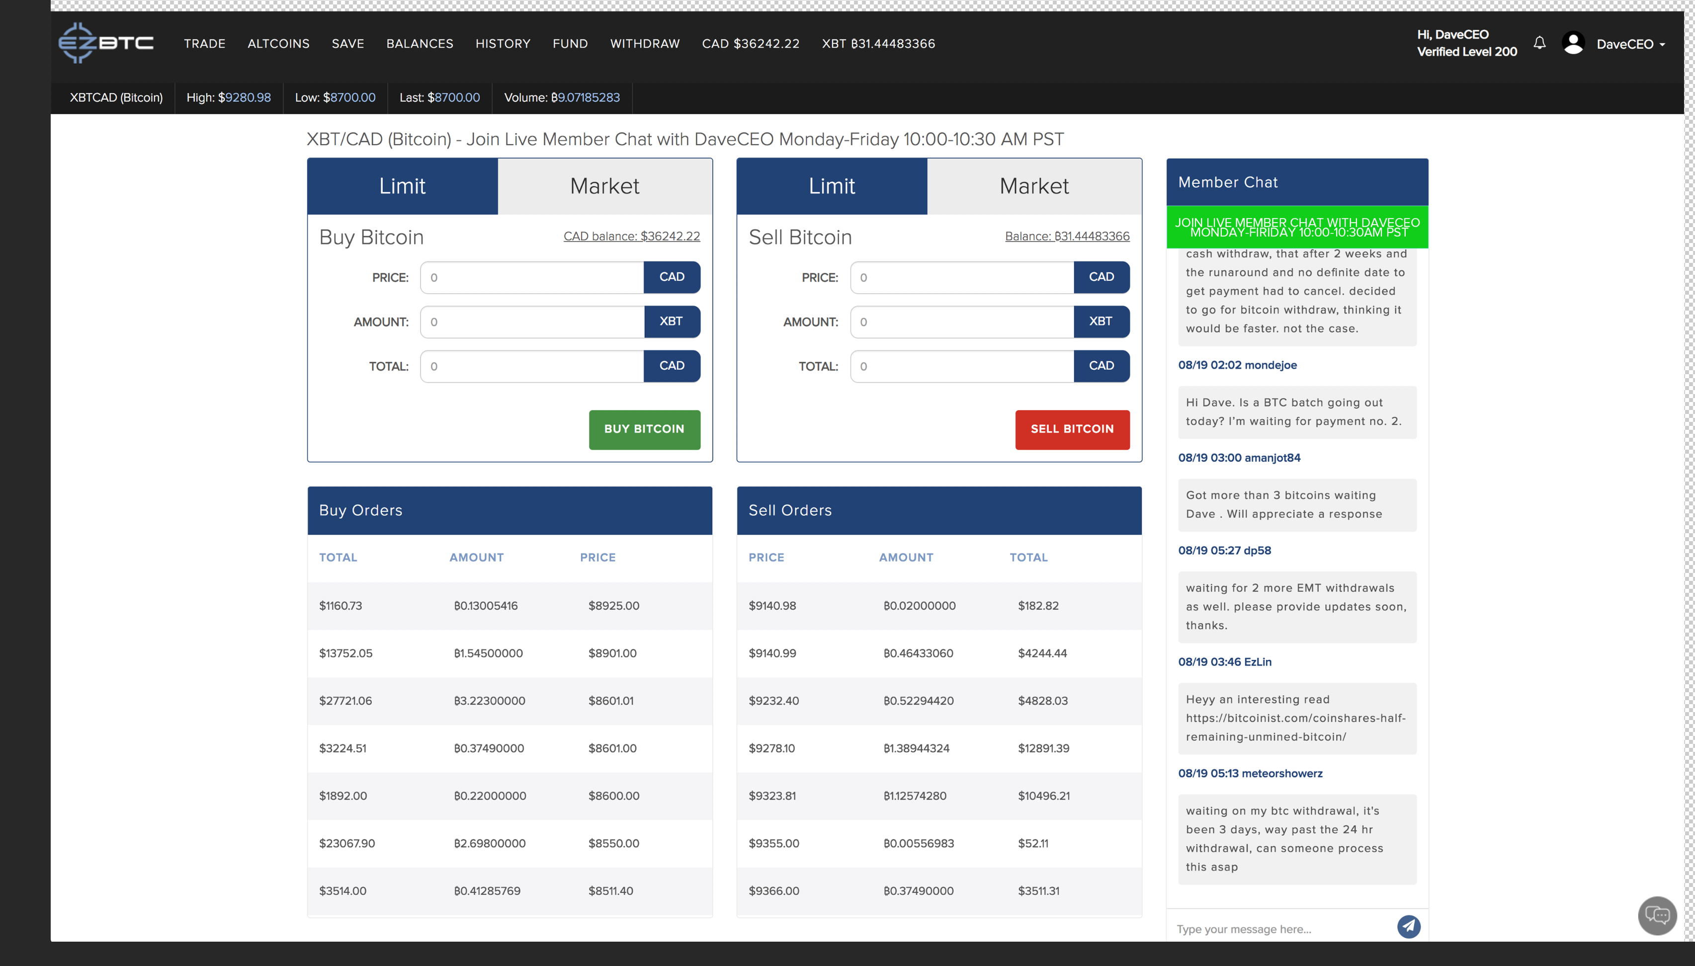Click the Buy Orders PRICE column header
Image resolution: width=1695 pixels, height=966 pixels.
tap(597, 558)
